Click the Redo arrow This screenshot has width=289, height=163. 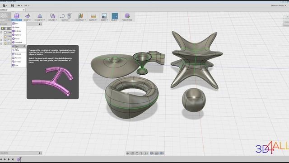(26, 5)
